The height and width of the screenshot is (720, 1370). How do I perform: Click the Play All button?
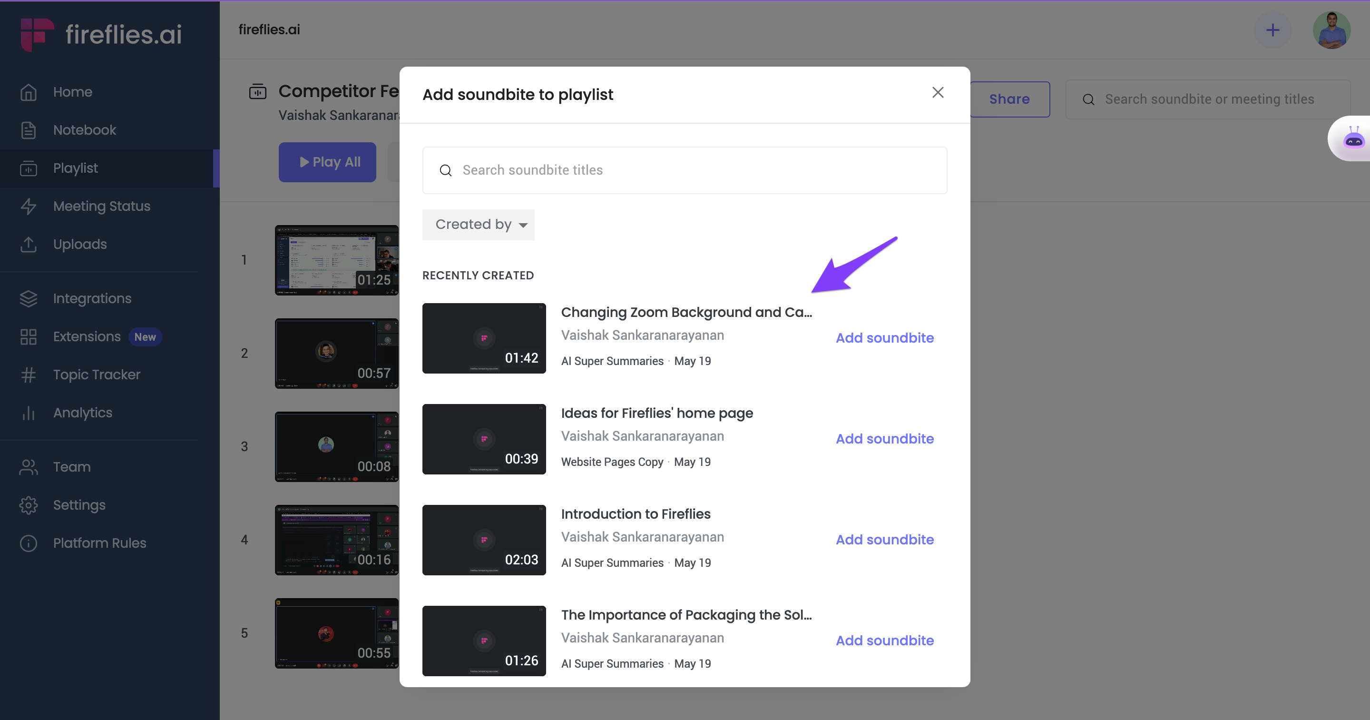point(327,162)
